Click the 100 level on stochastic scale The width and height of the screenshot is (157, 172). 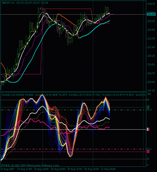149,94
